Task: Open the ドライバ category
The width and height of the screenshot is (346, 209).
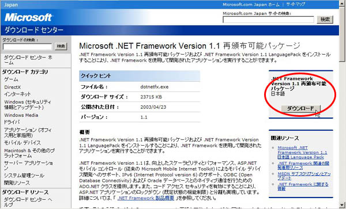Action: click(x=12, y=122)
